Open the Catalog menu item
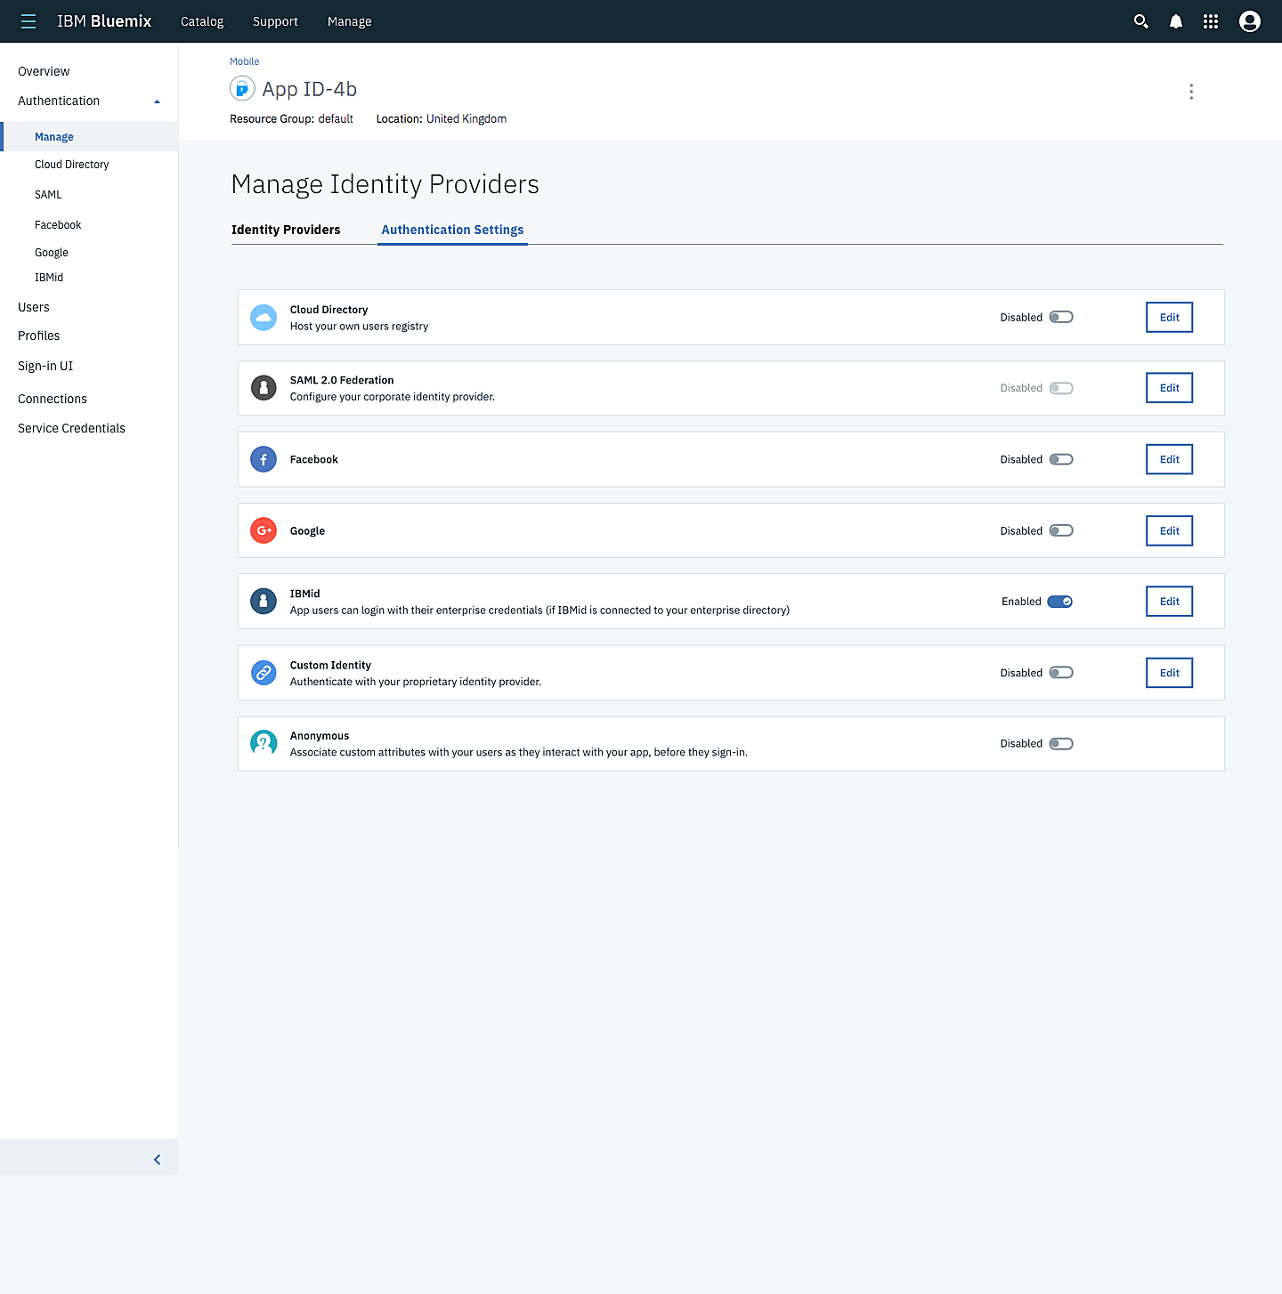This screenshot has height=1294, width=1282. pos(202,21)
